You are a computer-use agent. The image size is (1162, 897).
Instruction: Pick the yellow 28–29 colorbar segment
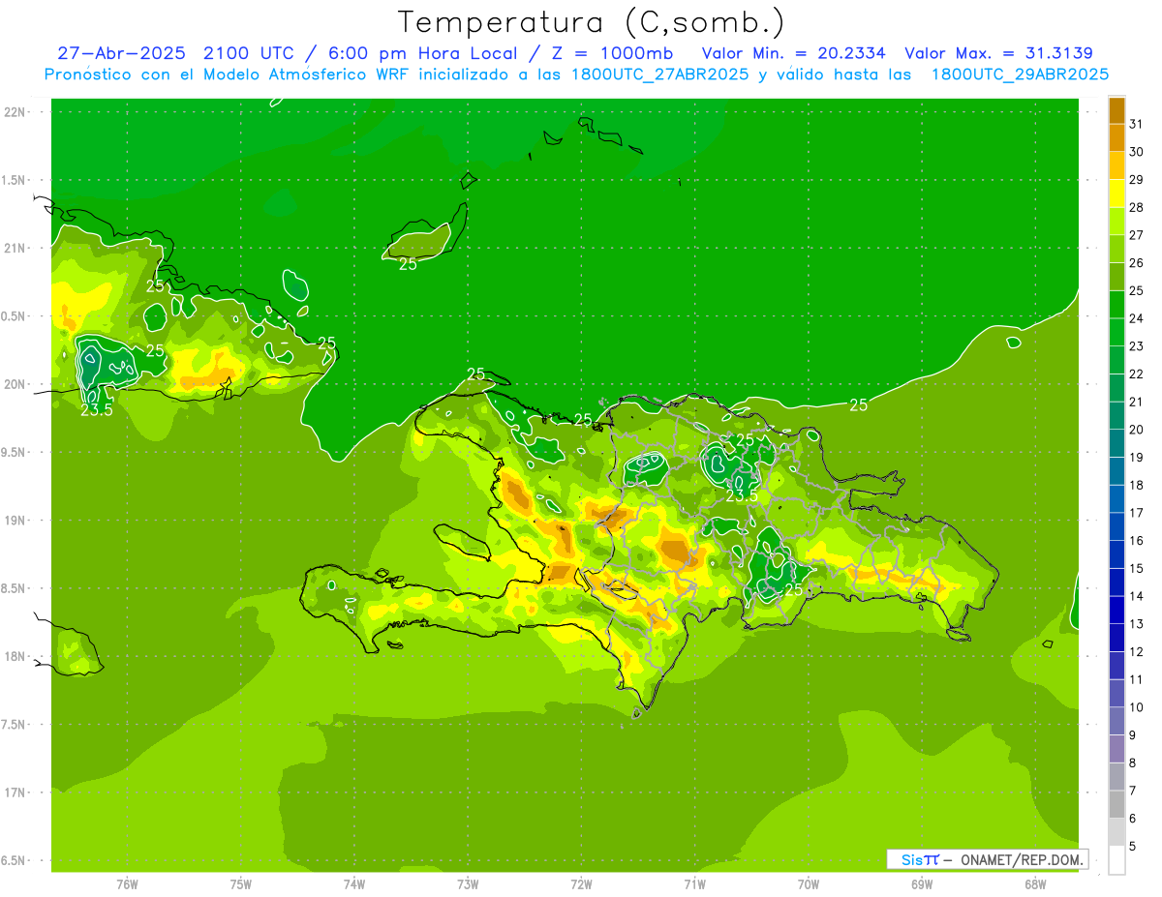click(1116, 194)
